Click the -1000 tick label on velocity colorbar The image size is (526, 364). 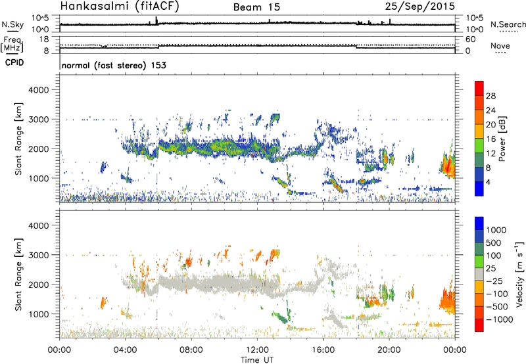(500, 319)
